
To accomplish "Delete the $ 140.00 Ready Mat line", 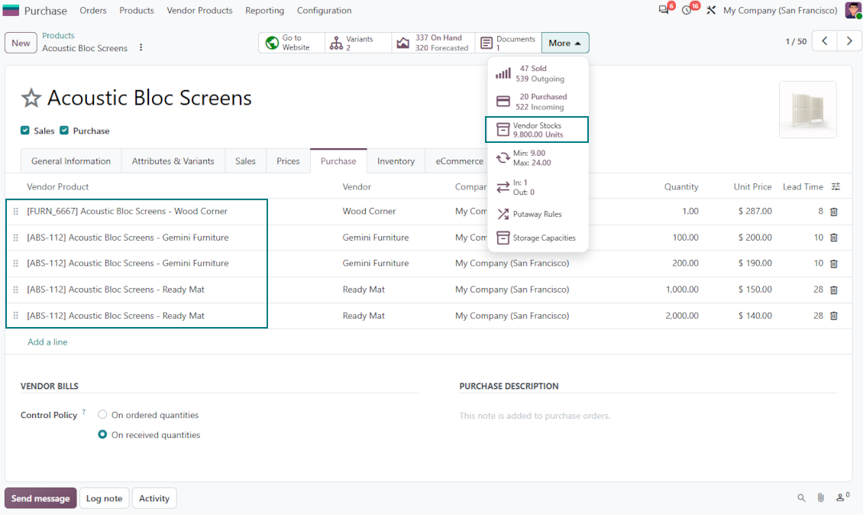I will coord(834,316).
